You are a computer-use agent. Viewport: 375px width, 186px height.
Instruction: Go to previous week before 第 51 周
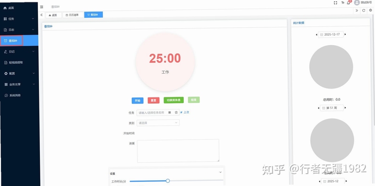click(x=319, y=108)
